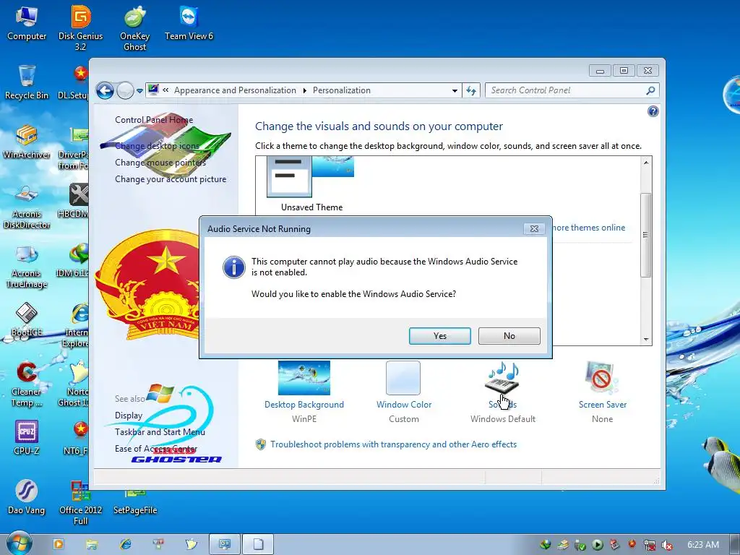Click the search magnifier icon
The image size is (740, 555).
pos(651,90)
